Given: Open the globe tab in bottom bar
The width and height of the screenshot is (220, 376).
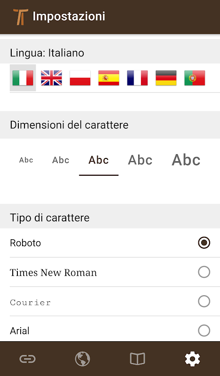Looking at the screenshot, I should tap(83, 359).
